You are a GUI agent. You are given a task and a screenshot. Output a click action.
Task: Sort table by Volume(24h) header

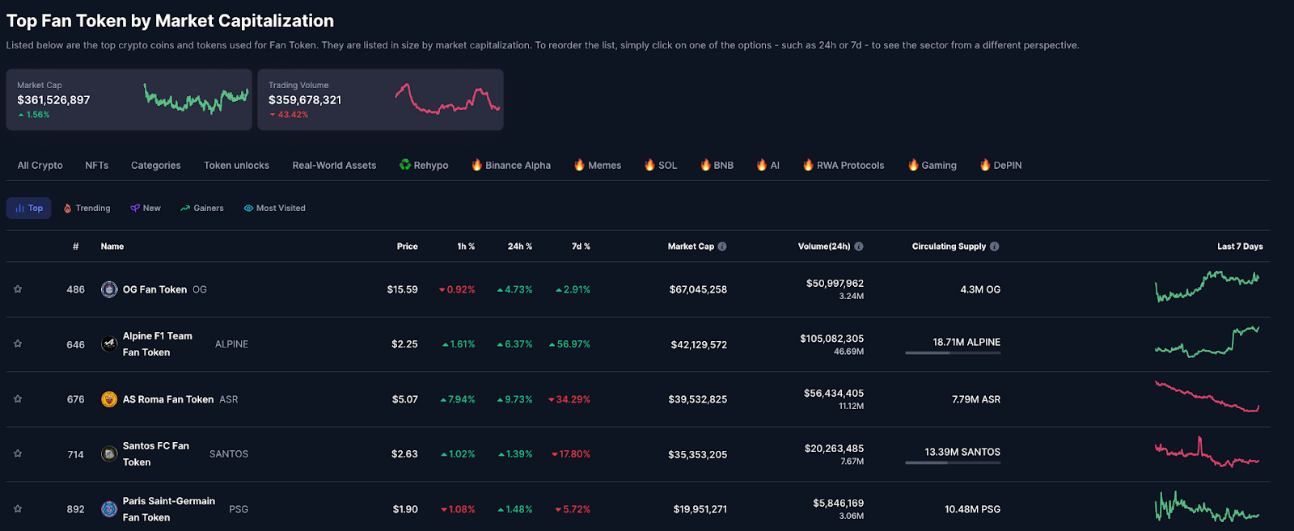click(x=824, y=247)
